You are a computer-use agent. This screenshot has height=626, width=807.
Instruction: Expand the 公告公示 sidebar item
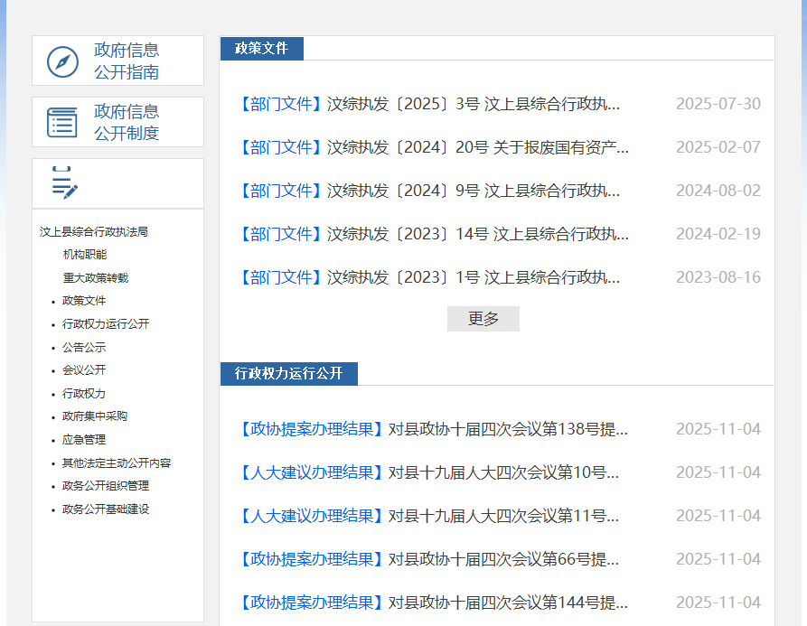84,348
